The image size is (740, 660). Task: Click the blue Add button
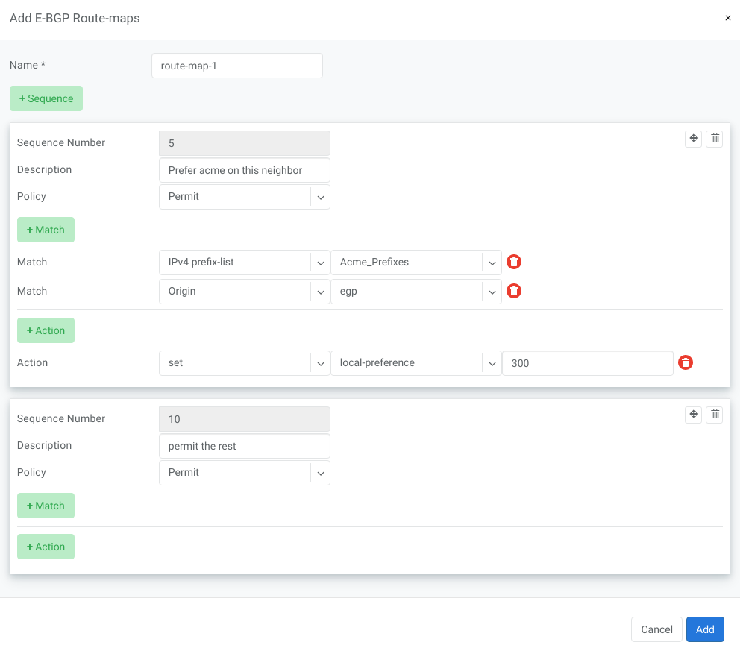[x=705, y=629]
